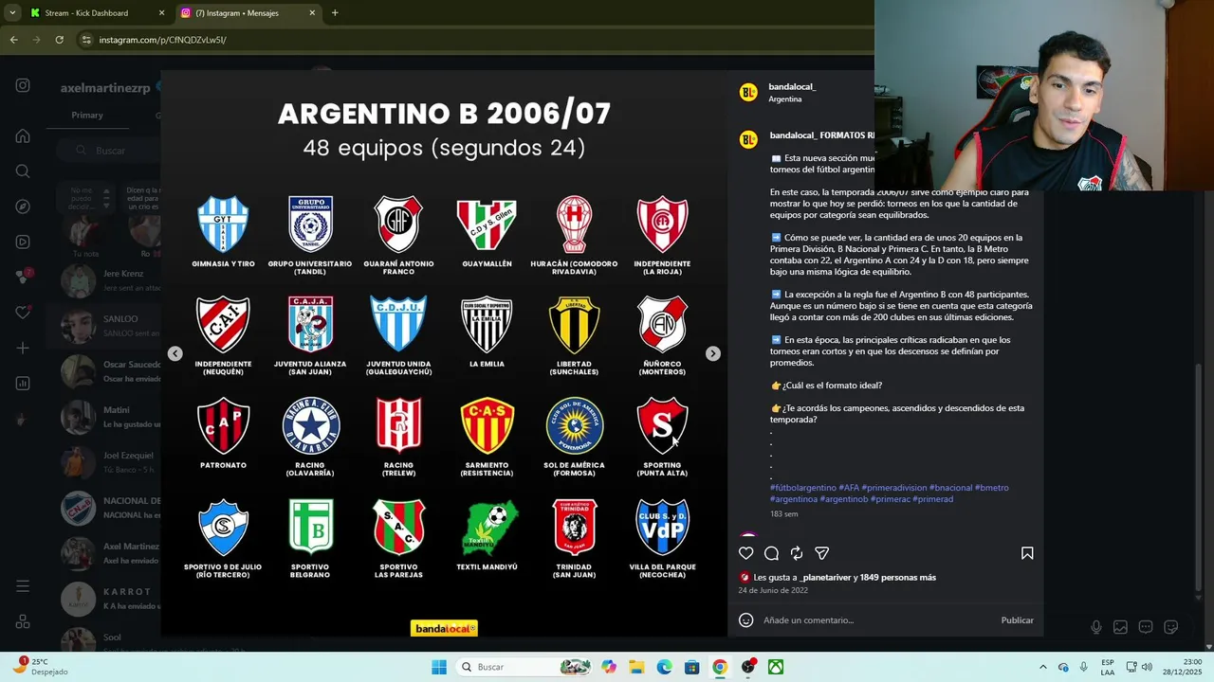Open the Copilot icon on the taskbar
The height and width of the screenshot is (682, 1214).
(609, 667)
